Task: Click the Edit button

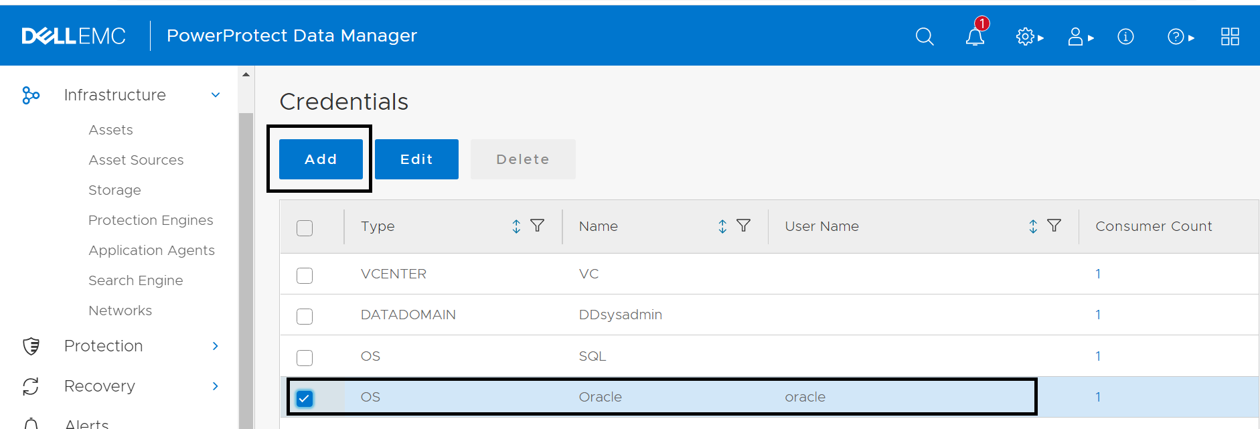Action: click(x=416, y=159)
